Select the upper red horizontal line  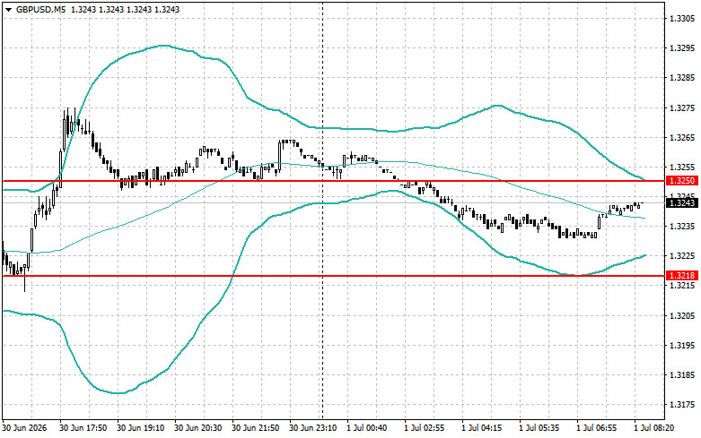coord(333,181)
